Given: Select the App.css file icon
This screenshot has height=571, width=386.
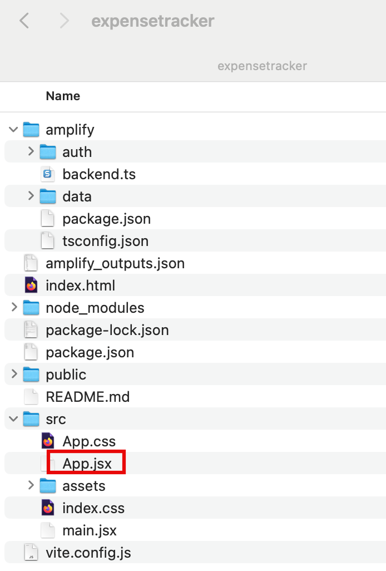Looking at the screenshot, I should coord(49,441).
